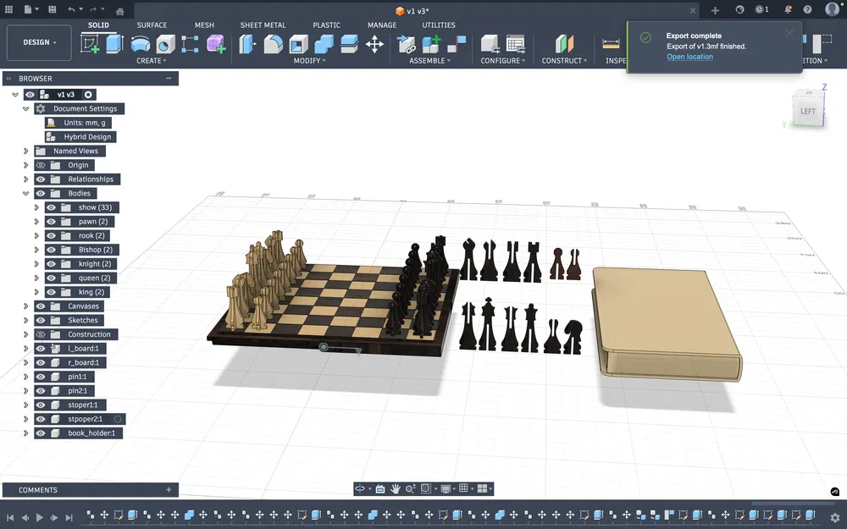847x529 pixels.
Task: Play the design timeline
Action: (40, 517)
